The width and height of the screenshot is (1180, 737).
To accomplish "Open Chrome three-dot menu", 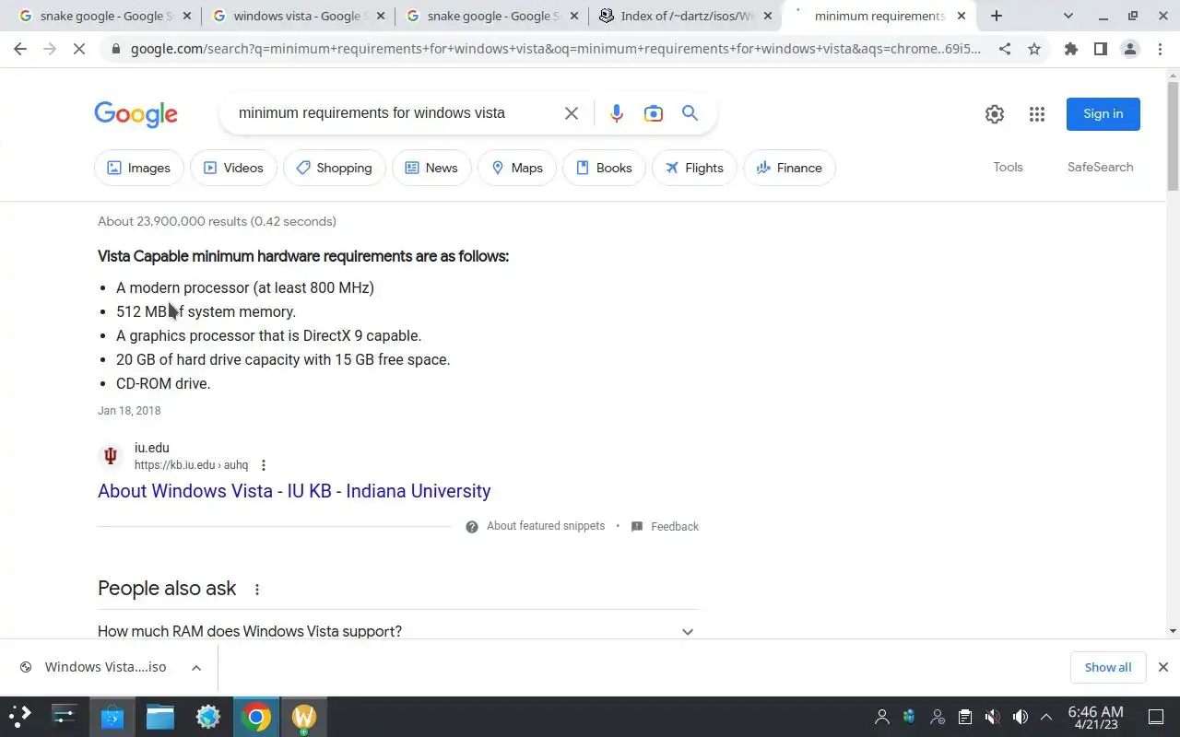I will coord(1160,49).
